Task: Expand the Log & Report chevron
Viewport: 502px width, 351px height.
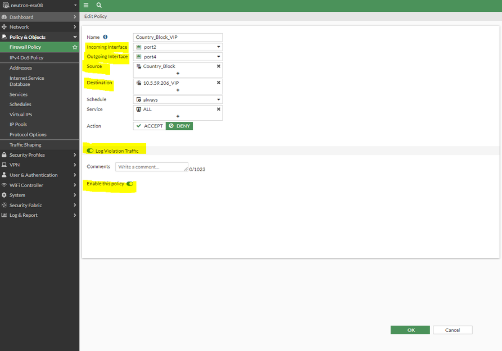Action: pyautogui.click(x=75, y=215)
